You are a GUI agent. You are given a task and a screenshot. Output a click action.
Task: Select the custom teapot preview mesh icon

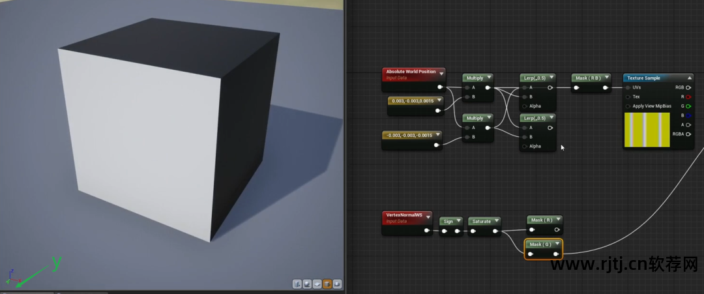pos(337,284)
